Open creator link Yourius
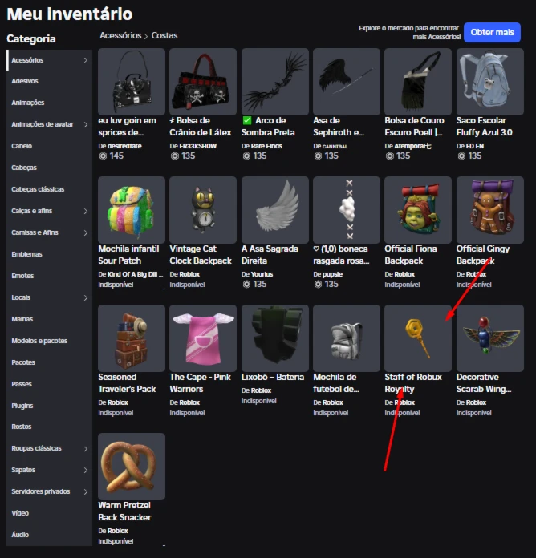Viewport: 536px width, 558px height. coord(262,274)
